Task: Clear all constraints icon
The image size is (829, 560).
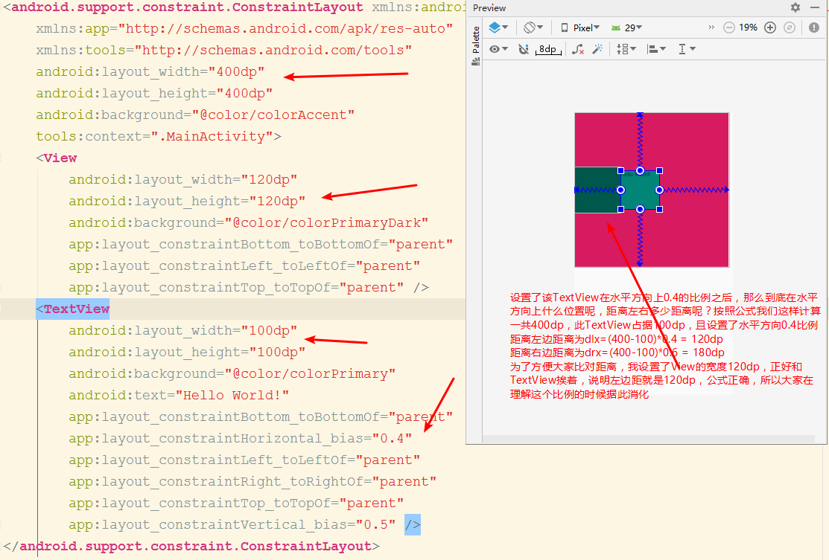Action: click(x=579, y=49)
